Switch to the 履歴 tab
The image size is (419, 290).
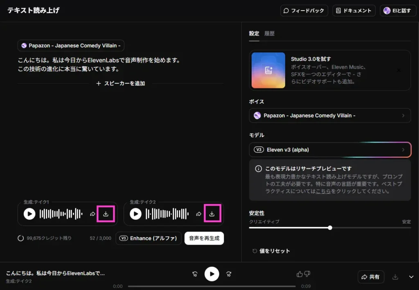point(269,34)
